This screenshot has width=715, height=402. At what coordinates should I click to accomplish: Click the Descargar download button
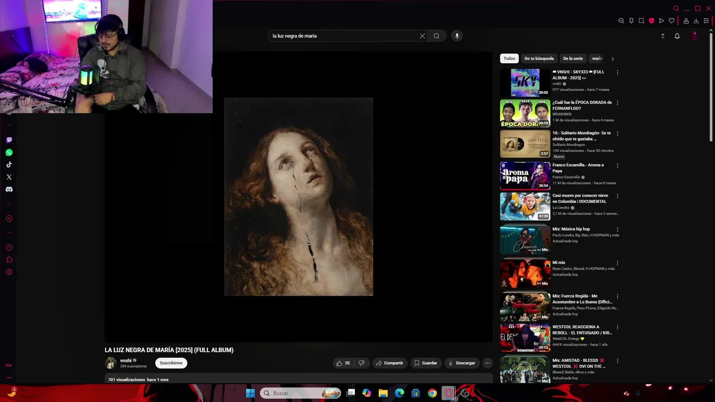(461, 363)
